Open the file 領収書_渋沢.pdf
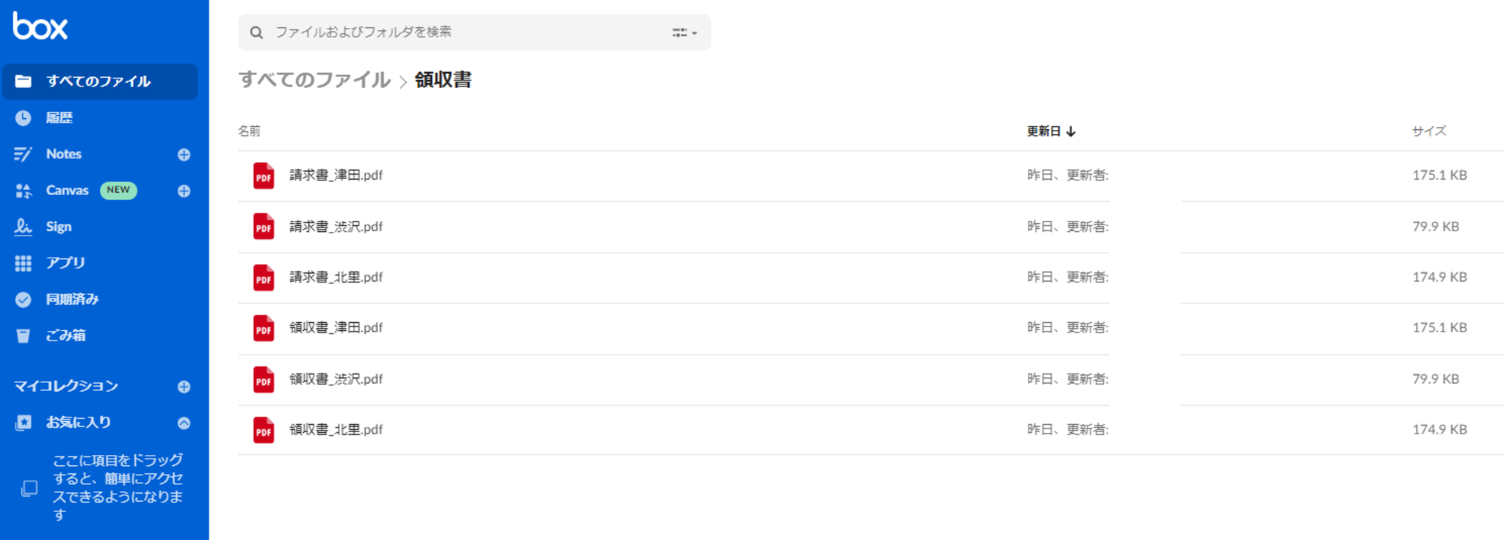The height and width of the screenshot is (540, 1504). 336,379
